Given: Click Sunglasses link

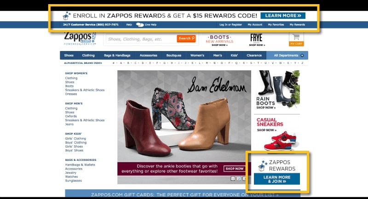Looking at the screenshot, I should tap(74, 181).
